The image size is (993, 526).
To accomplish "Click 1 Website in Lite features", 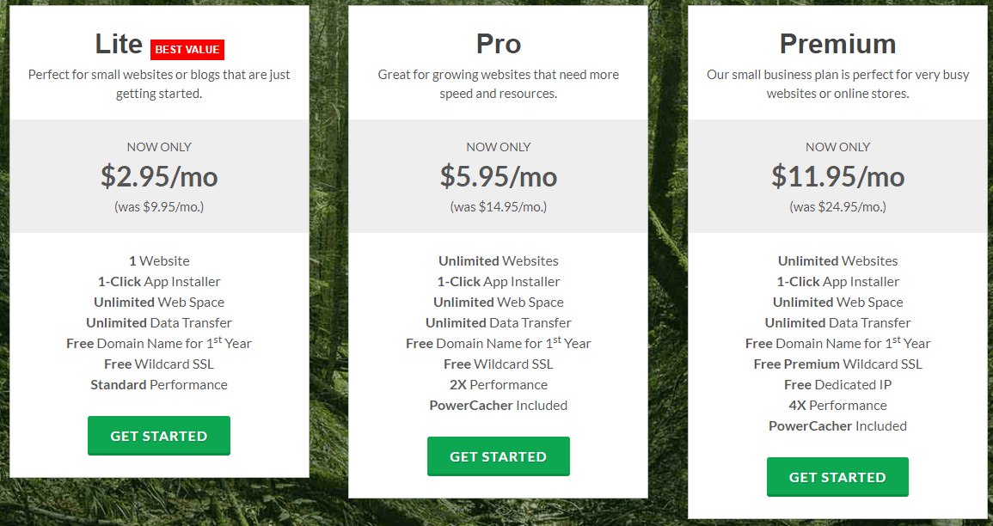I will point(159,260).
